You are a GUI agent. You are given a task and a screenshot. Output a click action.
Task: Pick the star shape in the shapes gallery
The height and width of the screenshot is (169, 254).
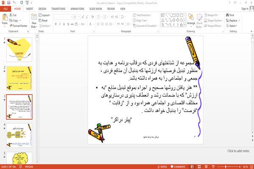[181, 25]
